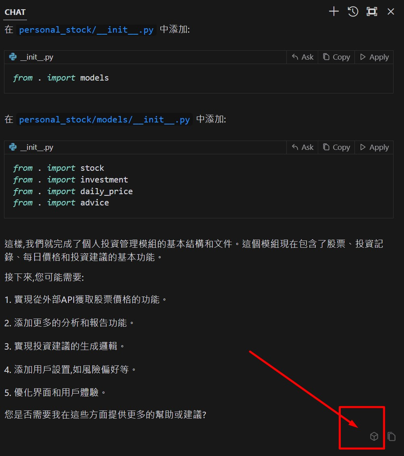Open the personal_stock/models/__init__.py file link
The width and height of the screenshot is (404, 456).
pyautogui.click(x=104, y=120)
